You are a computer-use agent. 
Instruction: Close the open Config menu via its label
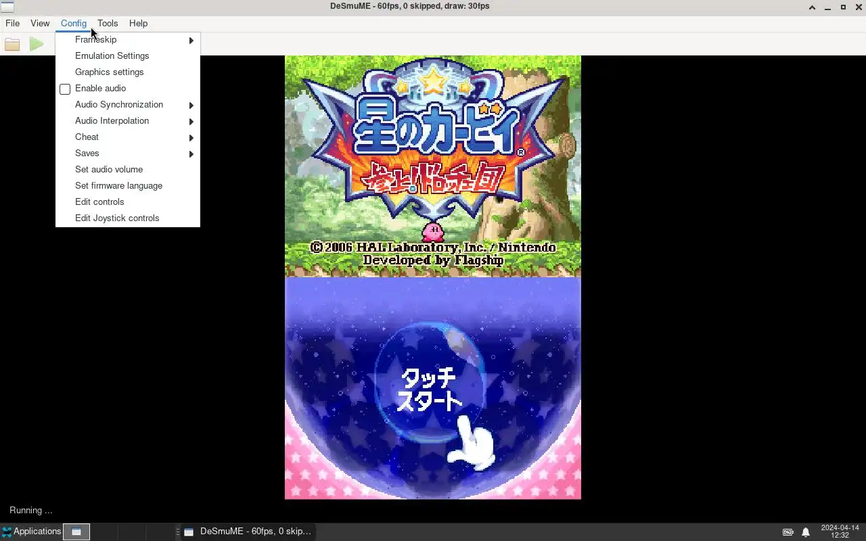tap(74, 23)
